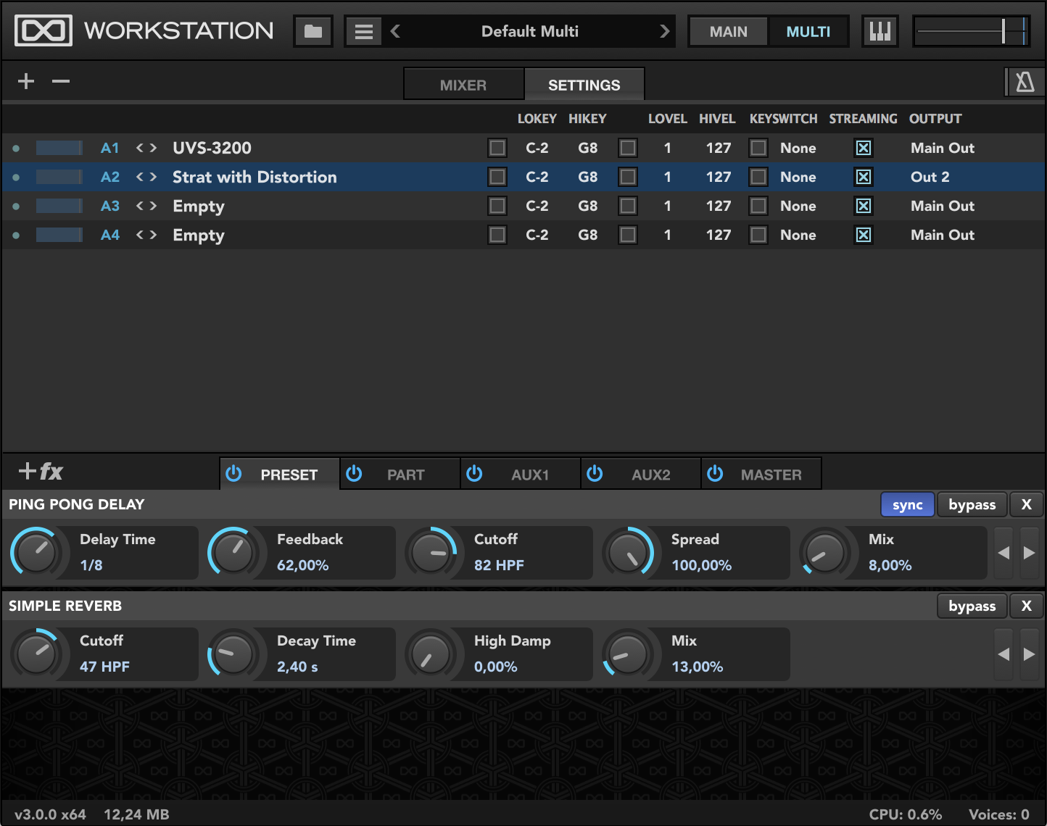Screen dimensions: 1047x826
Task: Go to next multi preset arrow
Action: 664,31
